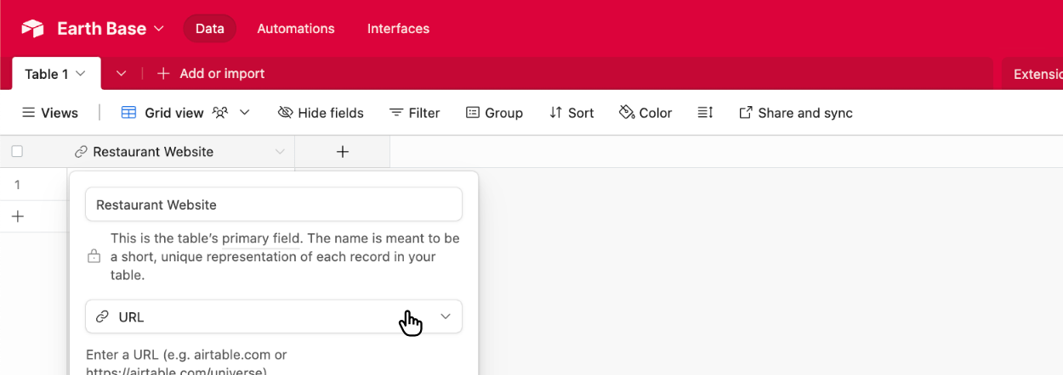The image size is (1063, 375).
Task: Add a new field with plus icon
Action: click(343, 152)
